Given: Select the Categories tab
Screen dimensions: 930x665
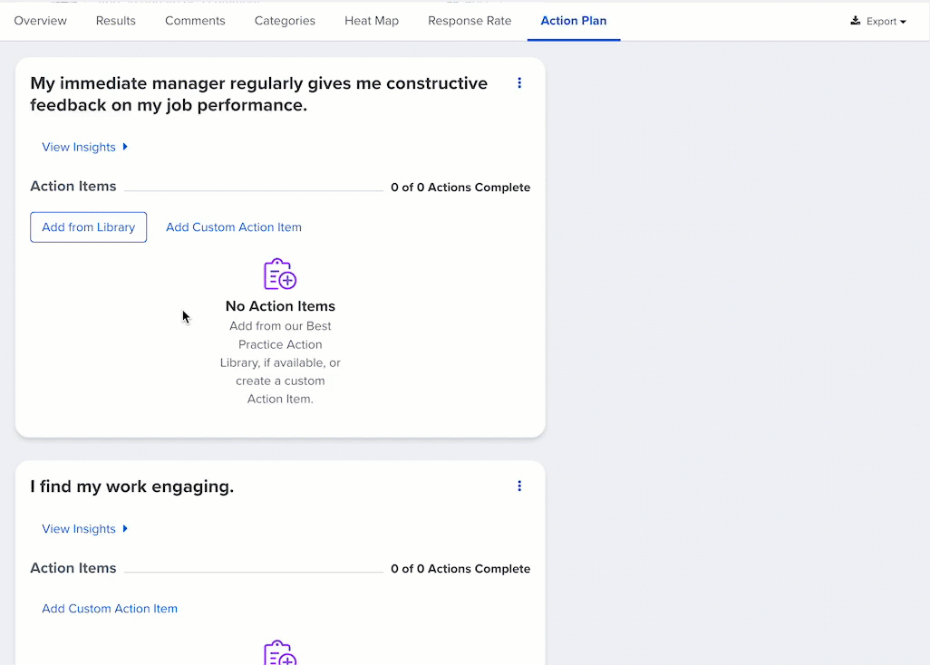Looking at the screenshot, I should [285, 21].
